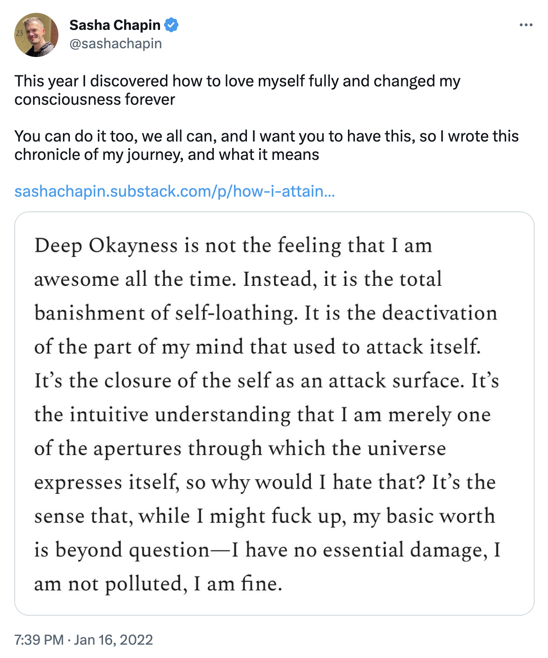Click 'Deep Okayness' in the quote image
The image size is (548, 658).
(106, 246)
